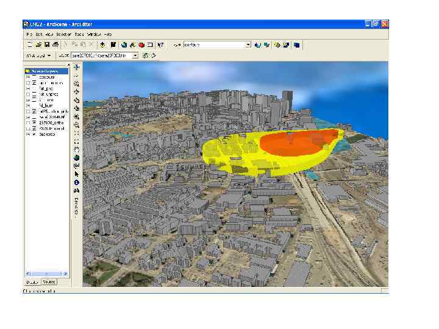Select the Set Observer tool

click(76, 108)
